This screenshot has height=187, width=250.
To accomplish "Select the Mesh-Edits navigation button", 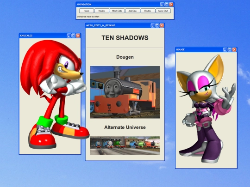I will pos(117,11).
